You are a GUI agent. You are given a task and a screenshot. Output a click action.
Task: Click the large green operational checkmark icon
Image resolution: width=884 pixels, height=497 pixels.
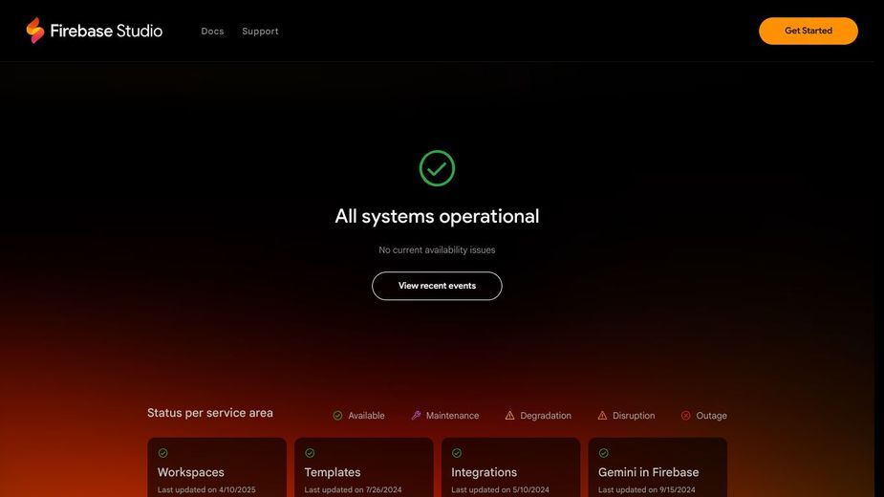pyautogui.click(x=437, y=168)
